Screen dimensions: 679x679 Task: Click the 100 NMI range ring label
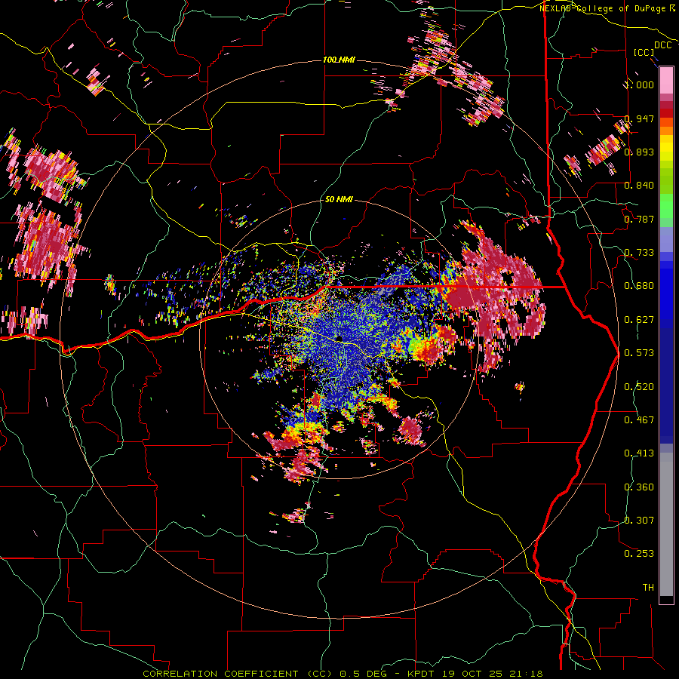coord(339,60)
